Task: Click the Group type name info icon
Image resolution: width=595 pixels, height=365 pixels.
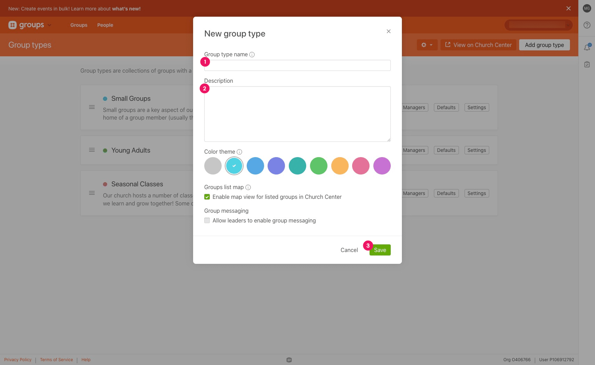Action: point(252,55)
